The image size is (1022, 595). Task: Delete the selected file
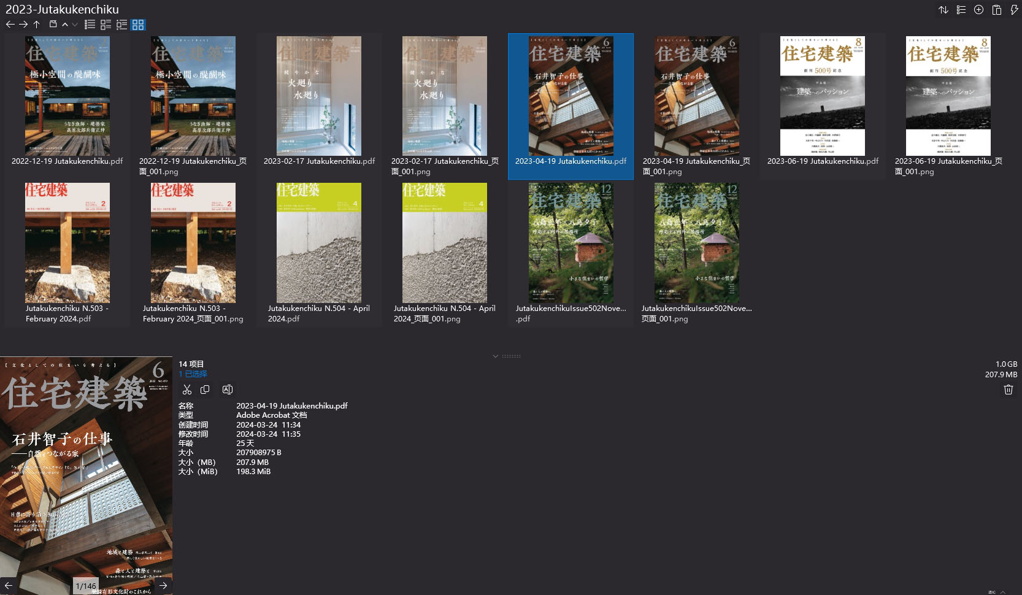(x=1009, y=389)
